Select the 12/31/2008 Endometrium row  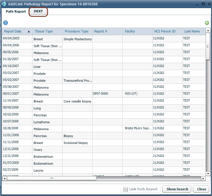tap(104, 156)
